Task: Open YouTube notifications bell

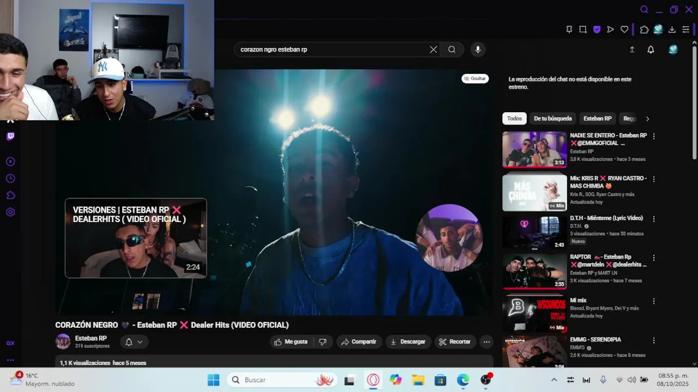Action: click(651, 50)
